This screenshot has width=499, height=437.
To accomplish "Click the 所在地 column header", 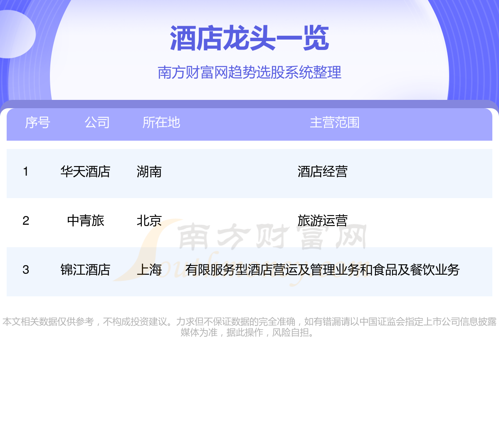I will (x=161, y=122).
